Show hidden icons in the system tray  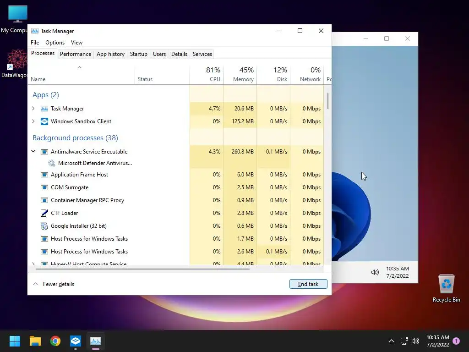click(391, 341)
